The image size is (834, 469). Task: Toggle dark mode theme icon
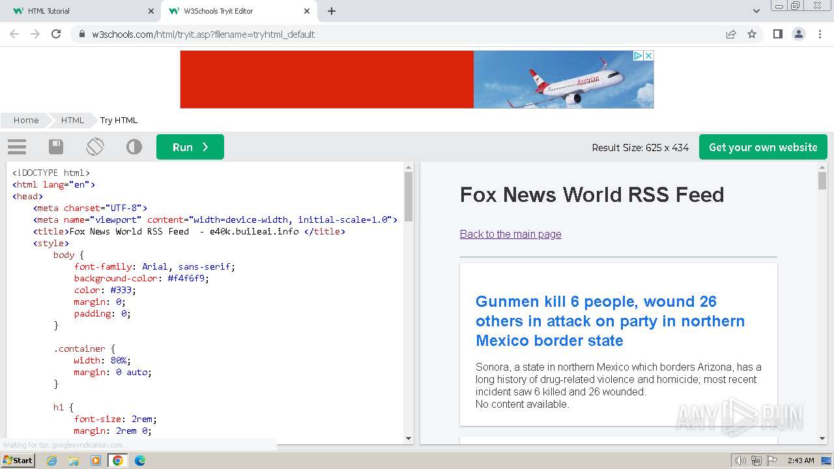coord(134,147)
